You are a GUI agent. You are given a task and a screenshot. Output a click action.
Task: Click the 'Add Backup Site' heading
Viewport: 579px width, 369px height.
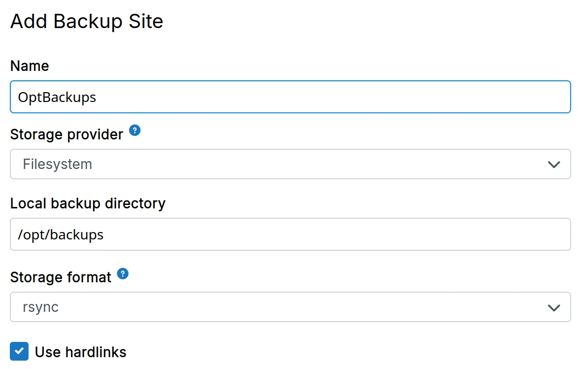coord(87,22)
